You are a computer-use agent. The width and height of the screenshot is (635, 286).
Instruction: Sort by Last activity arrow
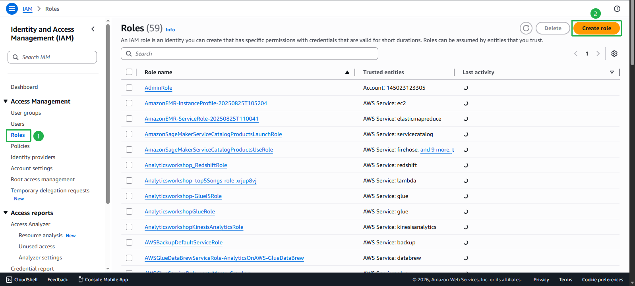pos(612,72)
